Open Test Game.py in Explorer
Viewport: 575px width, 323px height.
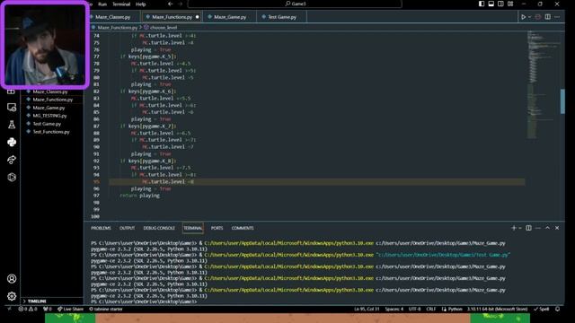pyautogui.click(x=47, y=124)
